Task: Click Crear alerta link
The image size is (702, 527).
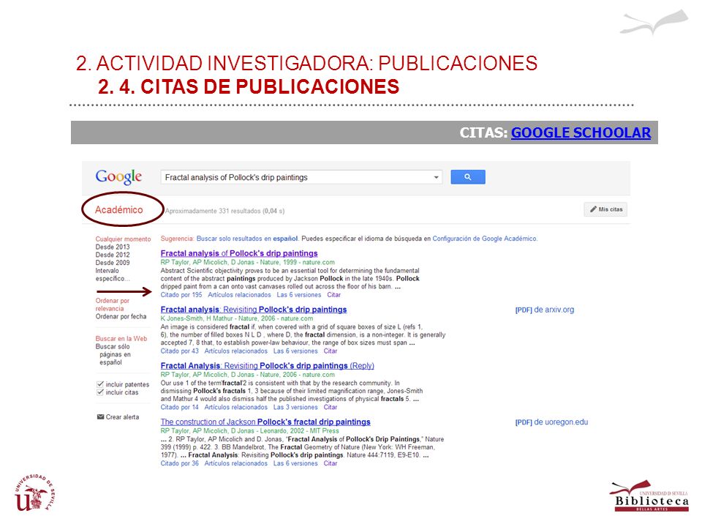Action: point(122,416)
